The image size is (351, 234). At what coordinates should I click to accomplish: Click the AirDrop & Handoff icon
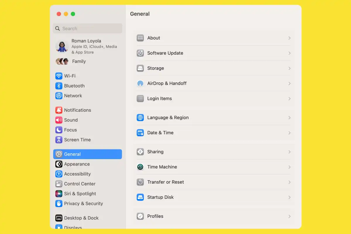[x=140, y=83]
